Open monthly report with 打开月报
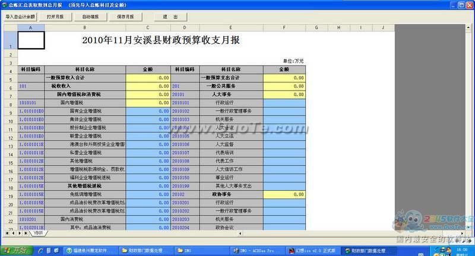Image resolution: width=475 pixels, height=256 pixels. (x=55, y=17)
